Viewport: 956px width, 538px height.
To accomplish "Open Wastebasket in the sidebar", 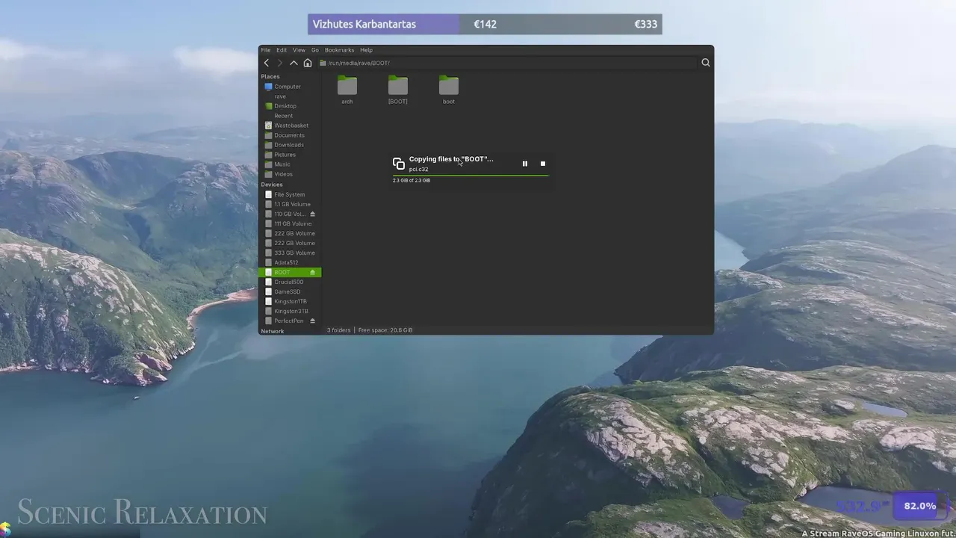I will pyautogui.click(x=290, y=126).
